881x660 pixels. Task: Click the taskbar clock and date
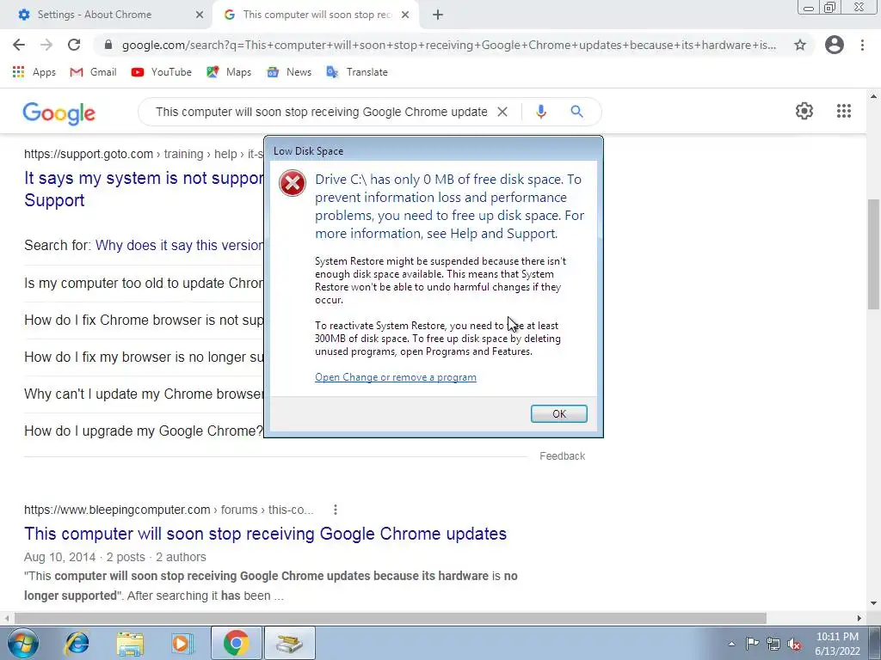point(838,644)
